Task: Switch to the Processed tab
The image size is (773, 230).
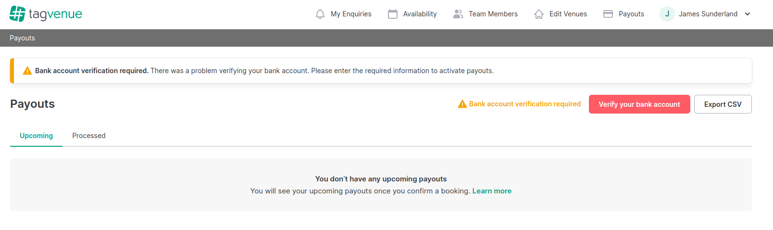Action: pos(89,136)
